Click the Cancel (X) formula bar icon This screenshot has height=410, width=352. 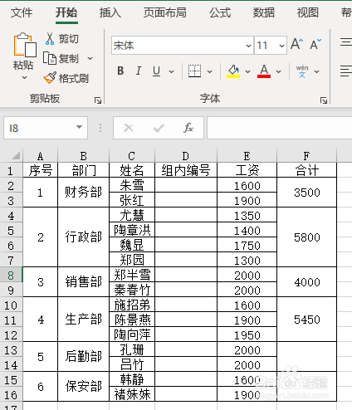click(129, 128)
